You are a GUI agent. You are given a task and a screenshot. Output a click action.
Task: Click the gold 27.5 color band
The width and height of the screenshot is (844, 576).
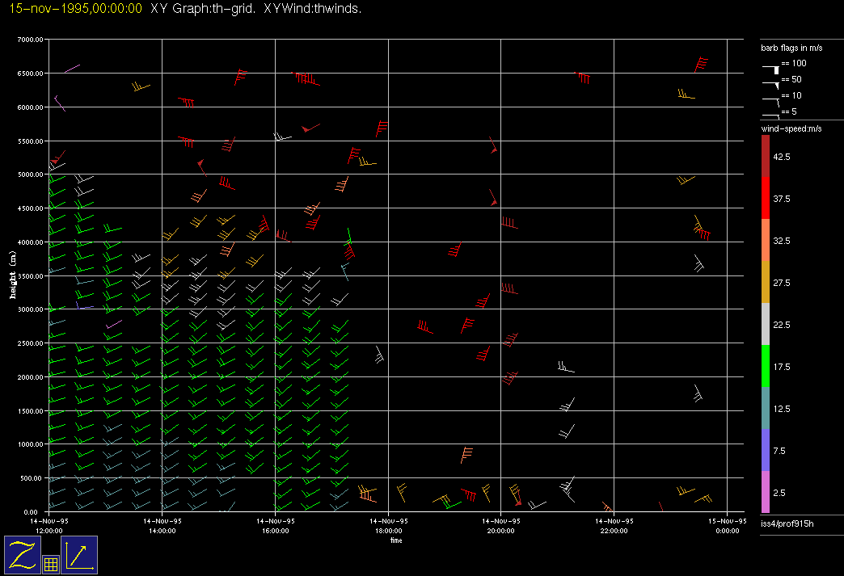pyautogui.click(x=766, y=283)
